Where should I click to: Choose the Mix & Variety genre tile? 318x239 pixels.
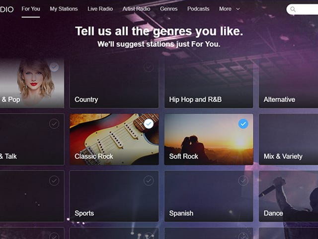(x=288, y=139)
